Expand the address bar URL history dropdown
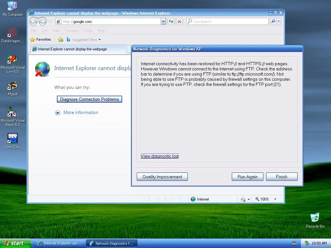Image resolution: width=331 pixels, height=248 pixels. (163, 22)
